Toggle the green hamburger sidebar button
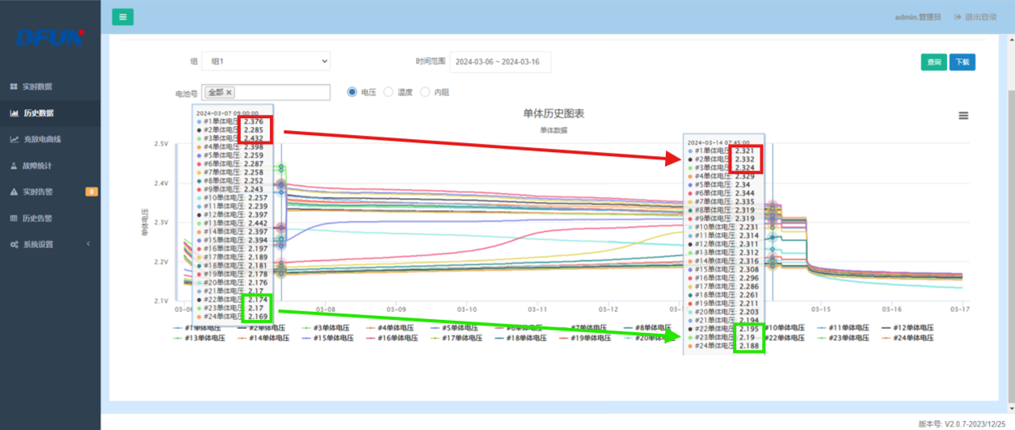Screen dimensions: 1015x430 tap(122, 17)
